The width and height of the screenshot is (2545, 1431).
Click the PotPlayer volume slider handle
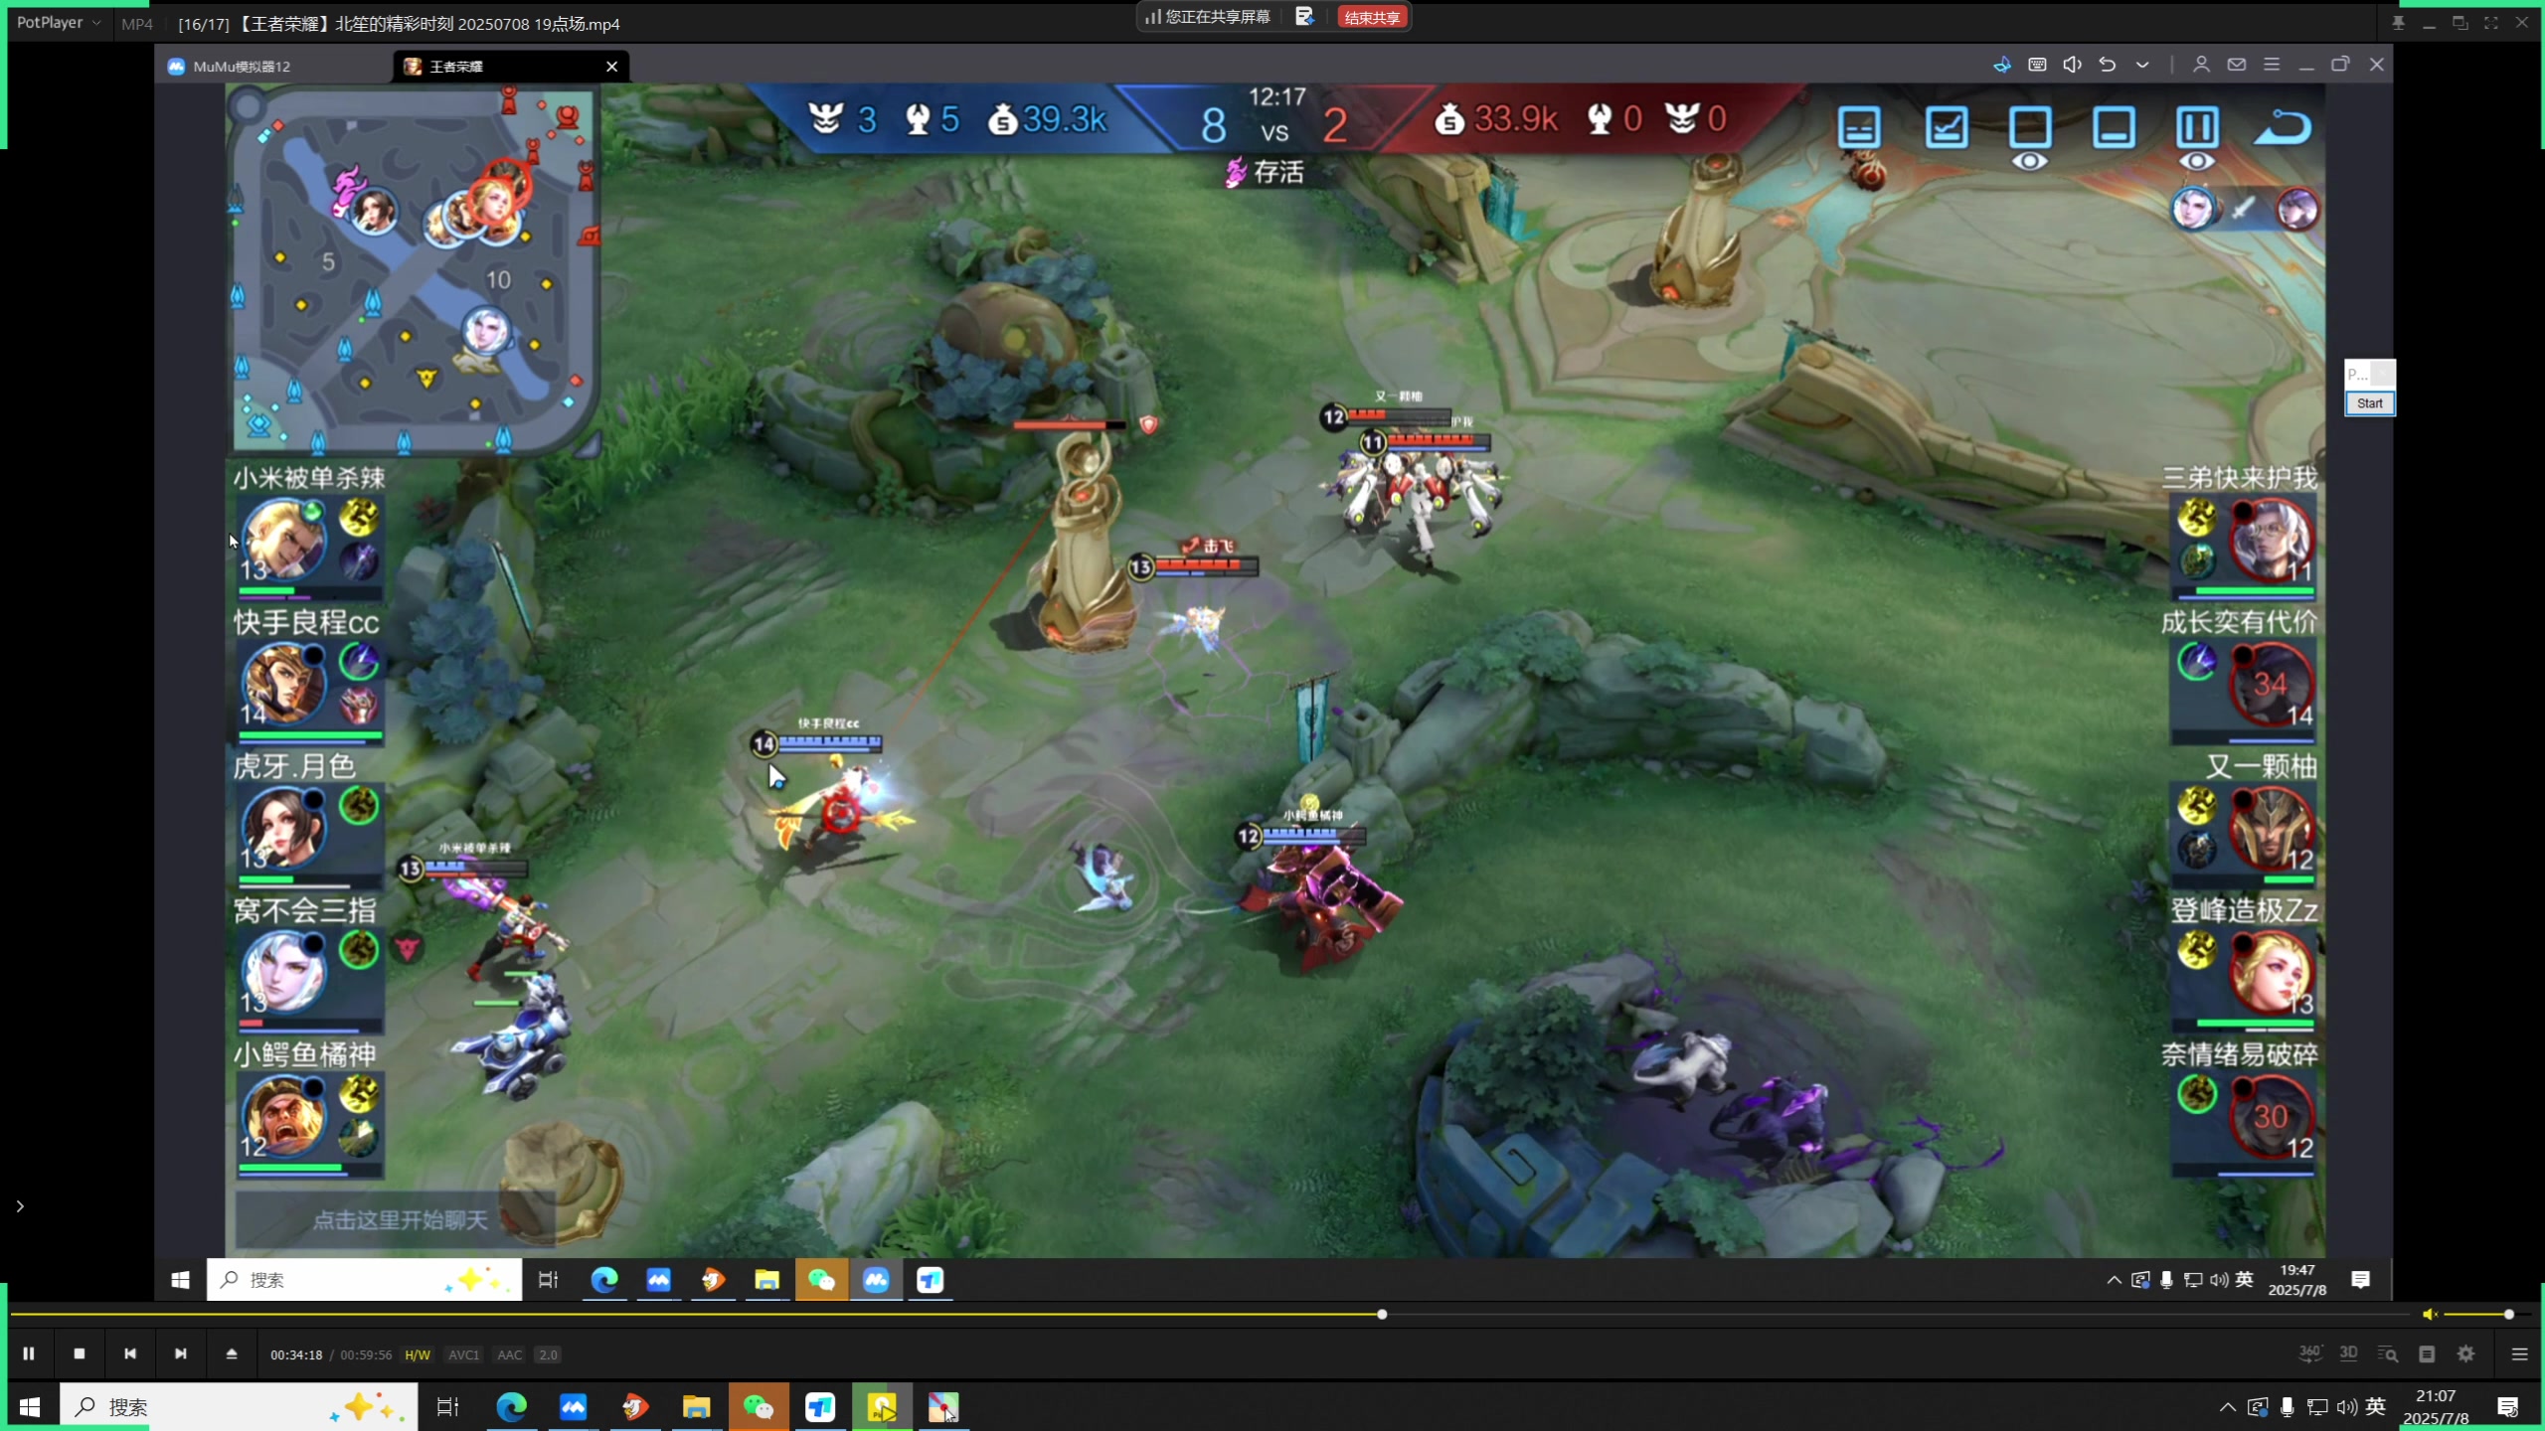coord(2509,1314)
